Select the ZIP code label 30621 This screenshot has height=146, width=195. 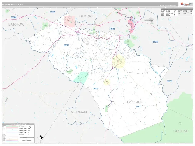pyautogui.click(x=96, y=89)
